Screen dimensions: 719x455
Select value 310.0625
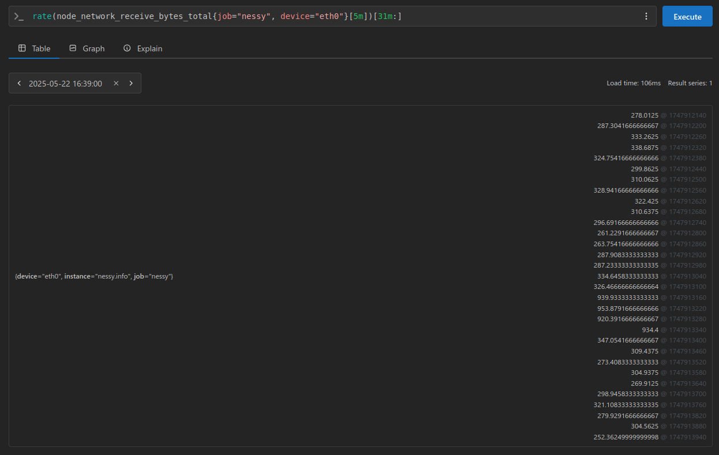tap(645, 179)
